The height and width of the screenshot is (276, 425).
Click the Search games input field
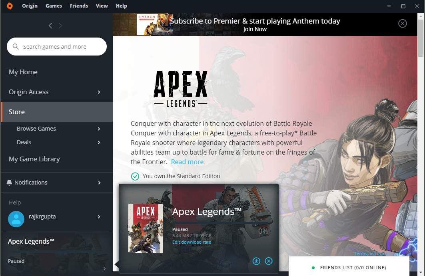57,47
